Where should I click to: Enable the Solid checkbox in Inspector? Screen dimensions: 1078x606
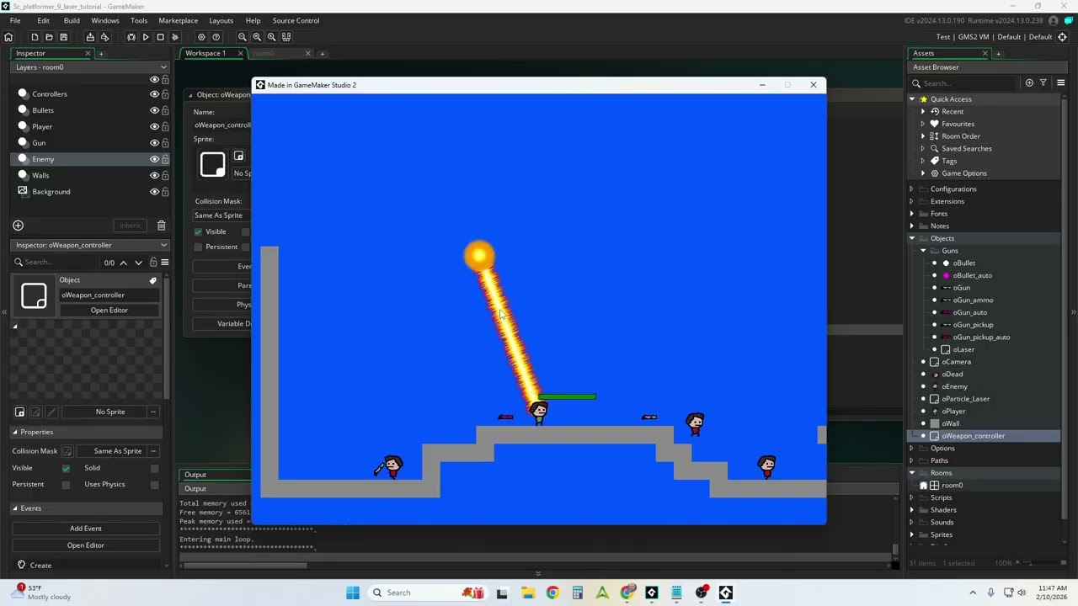point(154,468)
